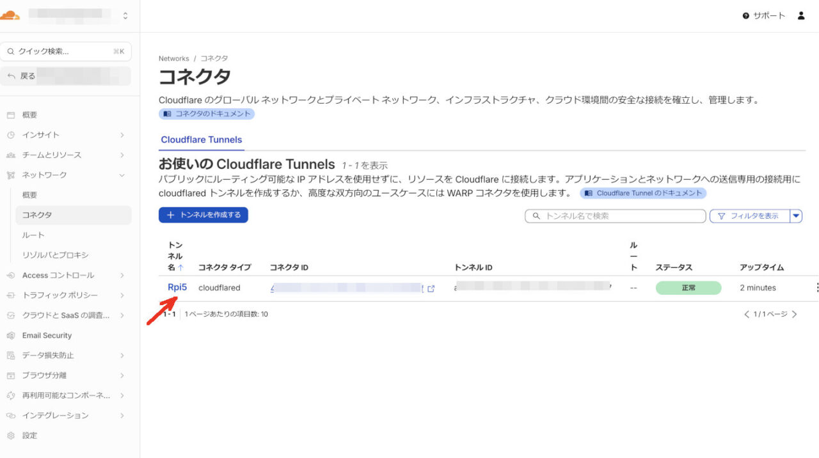This screenshot has height=458, width=819.
Task: Open the Rpi5 row kebab menu
Action: pos(816,288)
